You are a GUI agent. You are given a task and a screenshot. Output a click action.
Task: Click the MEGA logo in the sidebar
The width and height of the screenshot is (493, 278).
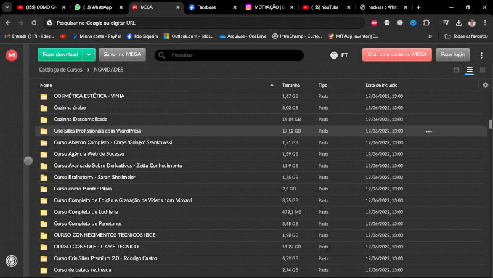12,55
